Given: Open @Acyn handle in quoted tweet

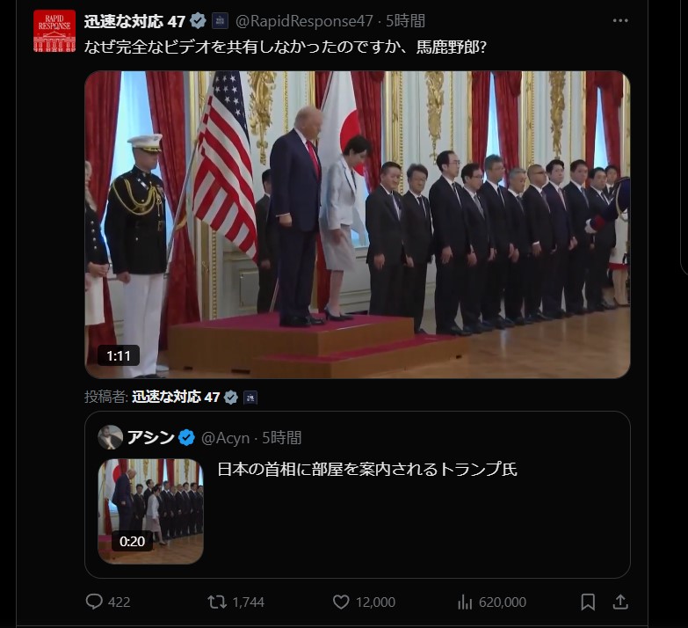Looking at the screenshot, I should point(225,438).
